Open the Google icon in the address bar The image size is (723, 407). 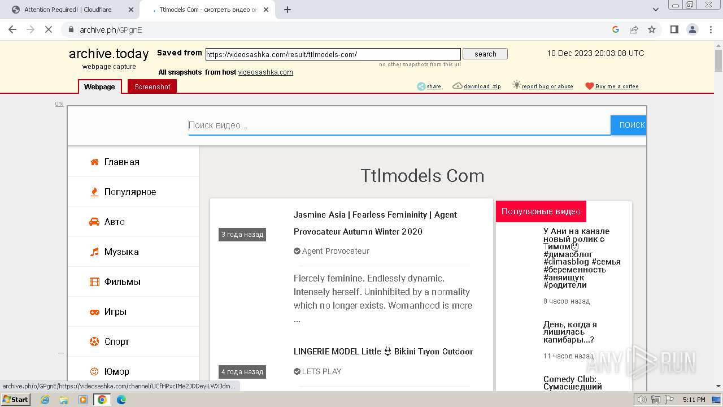pyautogui.click(x=616, y=29)
